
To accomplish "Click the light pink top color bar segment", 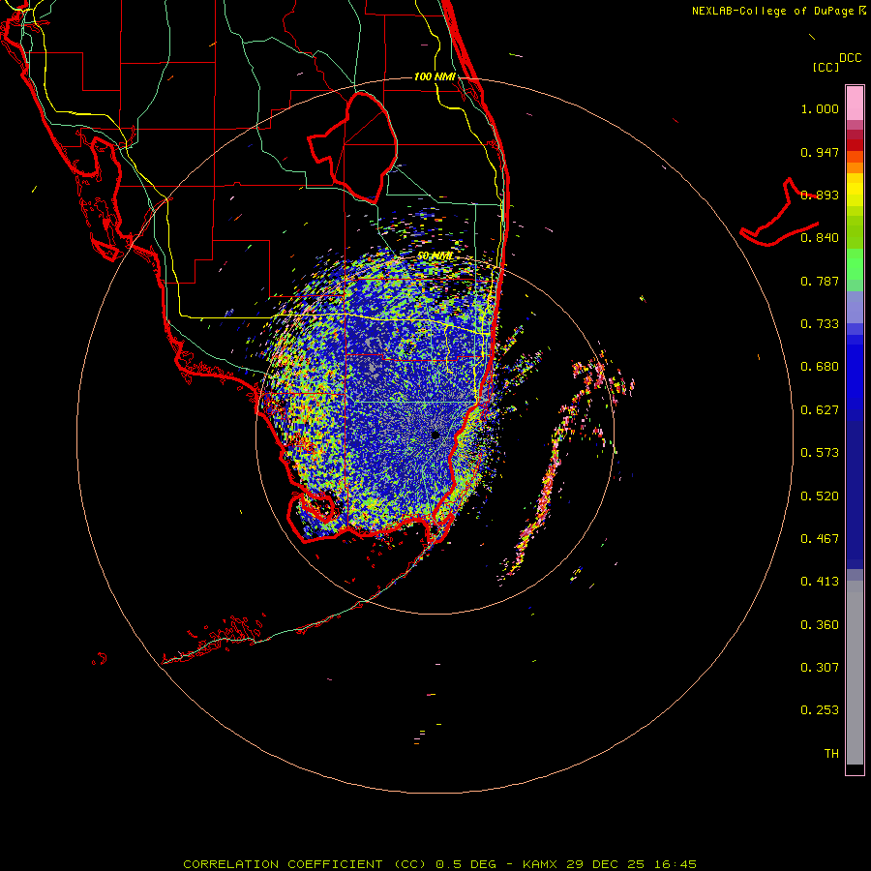I will click(x=855, y=104).
